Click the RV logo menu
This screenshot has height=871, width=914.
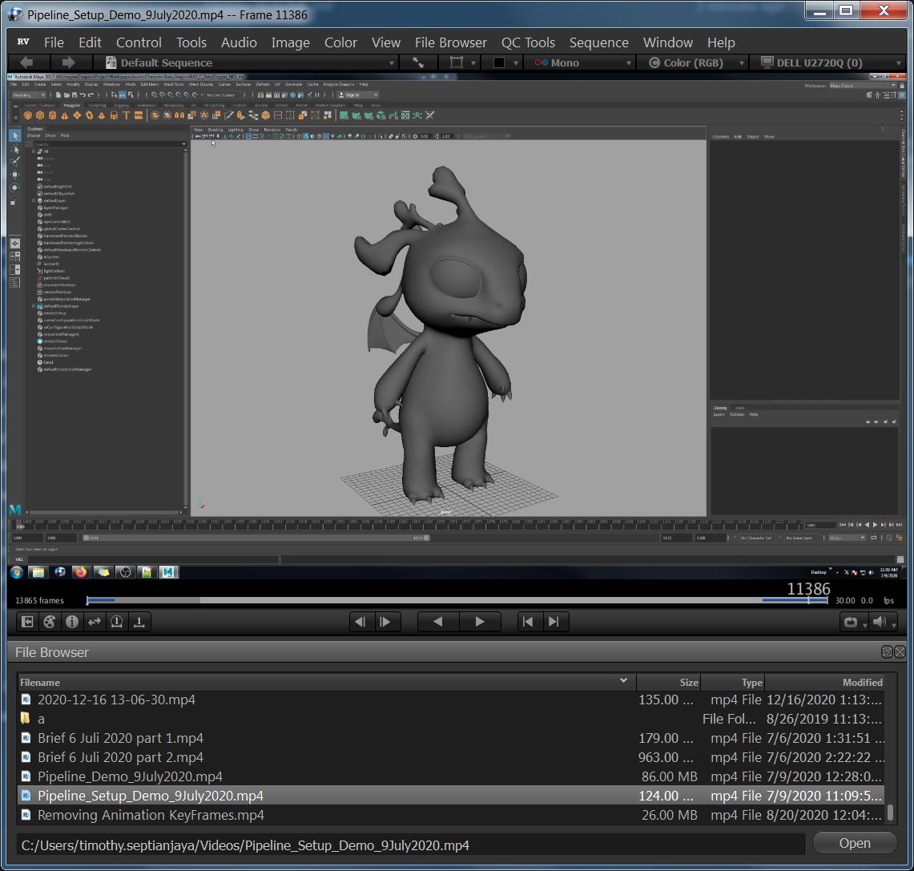click(x=23, y=42)
